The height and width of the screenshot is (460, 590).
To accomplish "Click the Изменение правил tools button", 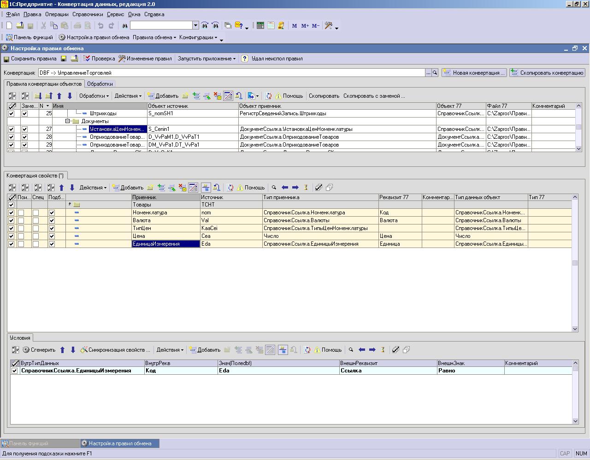I will pyautogui.click(x=145, y=59).
